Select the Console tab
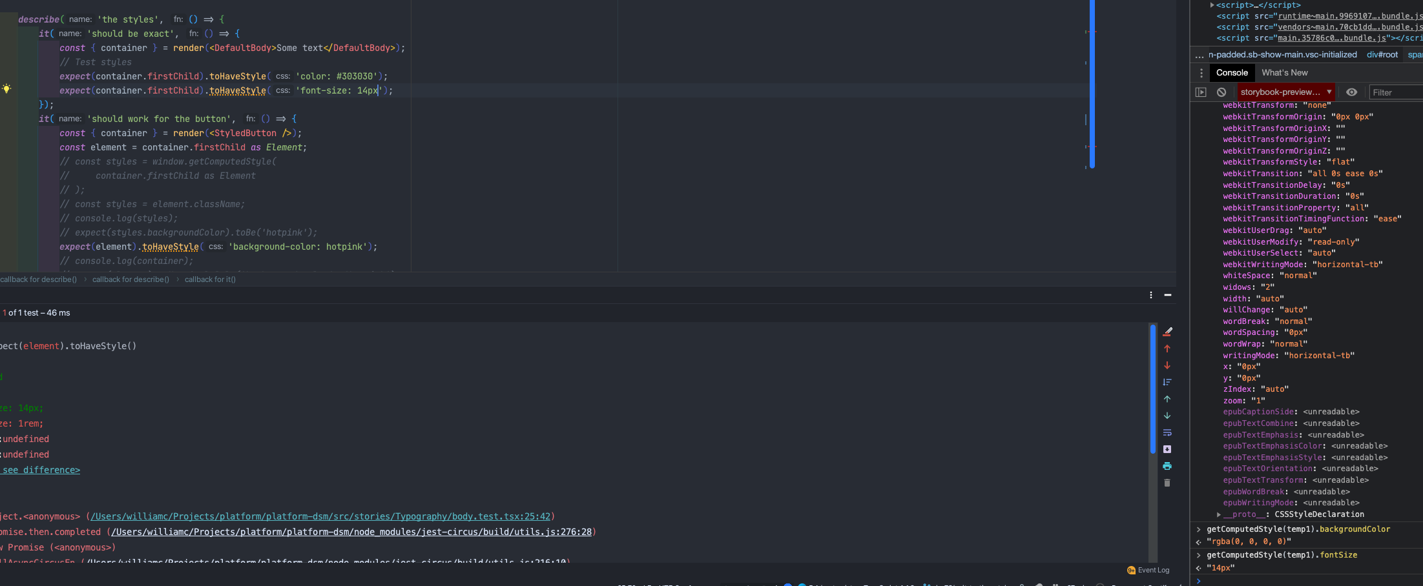1423x586 pixels. coord(1232,72)
